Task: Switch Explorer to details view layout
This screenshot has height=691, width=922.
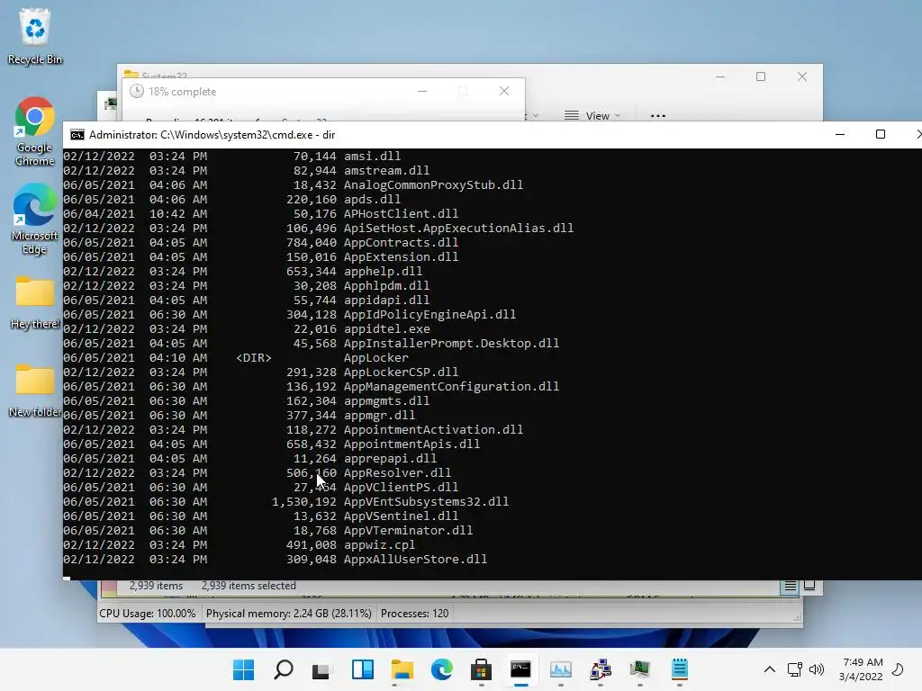Action: 791,586
